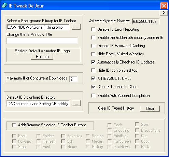Click Restore for default animated IE logo

point(42,57)
